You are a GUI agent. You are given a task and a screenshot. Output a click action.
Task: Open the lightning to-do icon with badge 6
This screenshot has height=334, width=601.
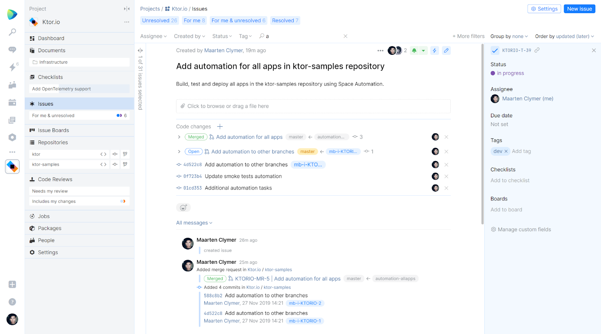(12, 67)
